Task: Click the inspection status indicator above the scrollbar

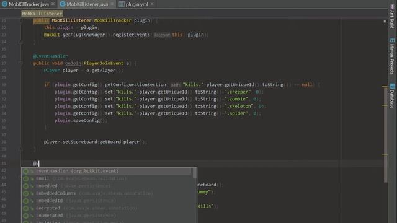Action: point(385,21)
